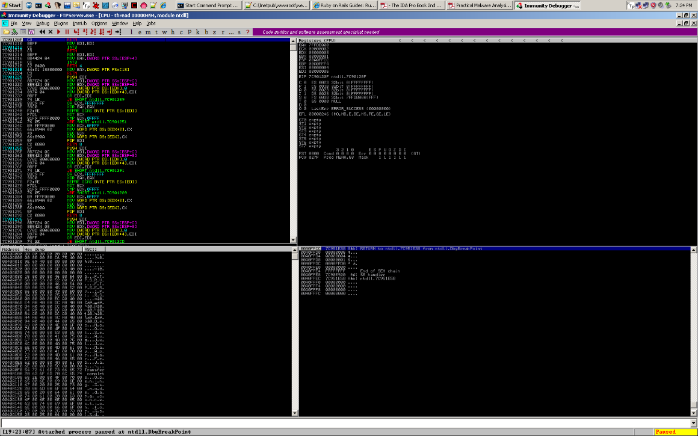The image size is (698, 436).
Task: Open executable modules with 'e' toolbar button
Action: tap(140, 32)
